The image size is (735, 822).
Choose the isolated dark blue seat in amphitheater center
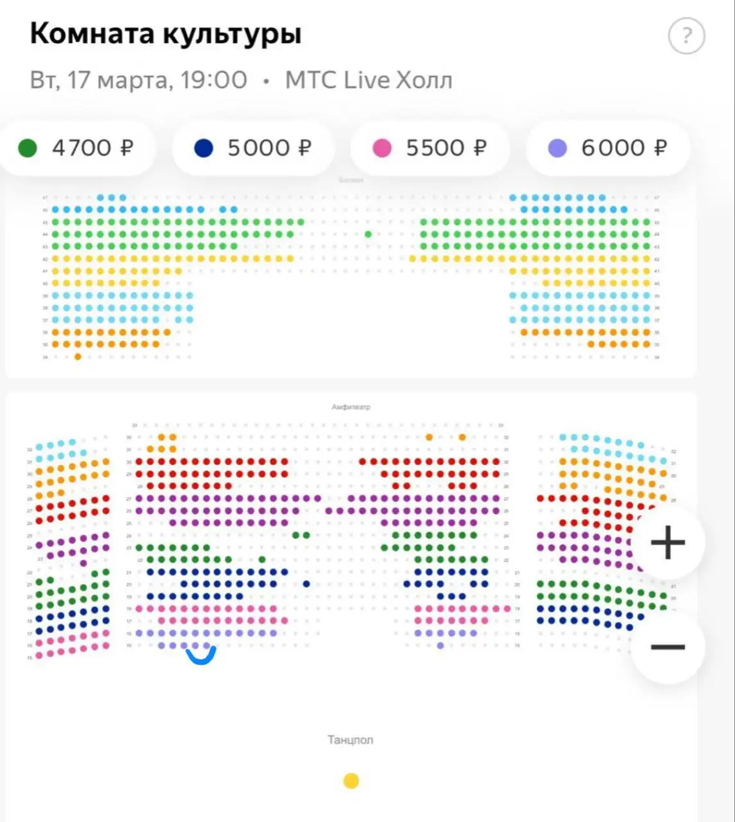pyautogui.click(x=306, y=584)
